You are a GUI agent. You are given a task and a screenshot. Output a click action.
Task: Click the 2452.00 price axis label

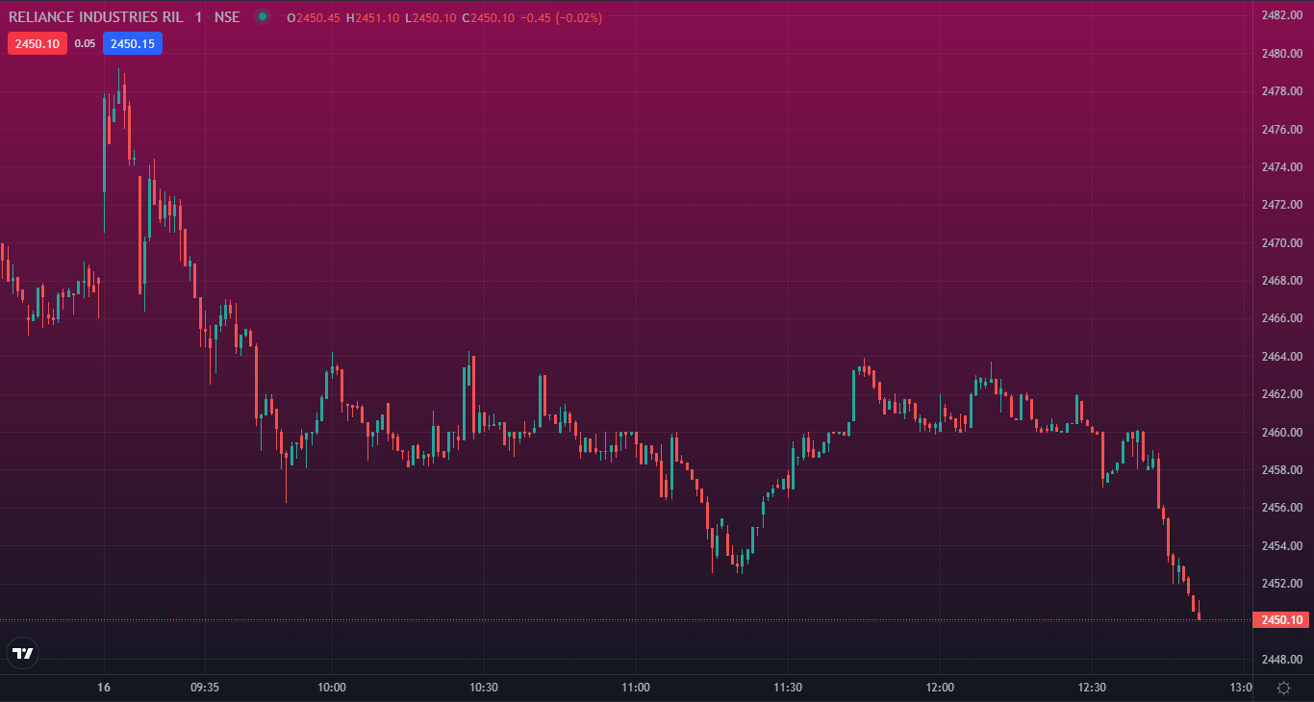tap(1281, 584)
